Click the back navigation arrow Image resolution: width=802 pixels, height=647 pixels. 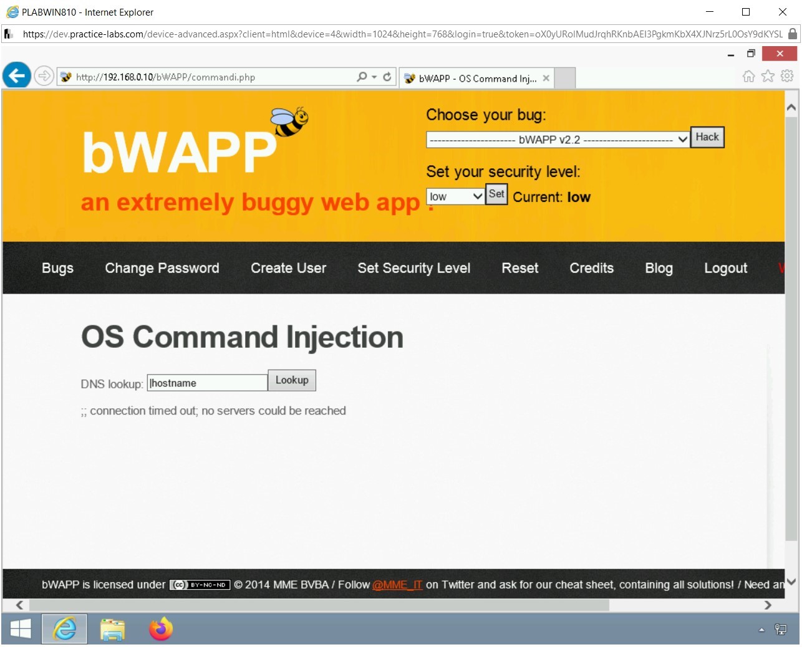point(16,75)
